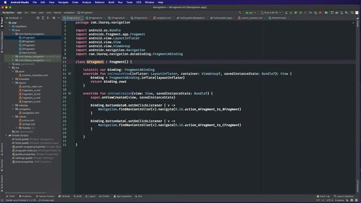361x203 pixels.
Task: Click the gutter override icon next to onViewCreated
Action: 69,94
